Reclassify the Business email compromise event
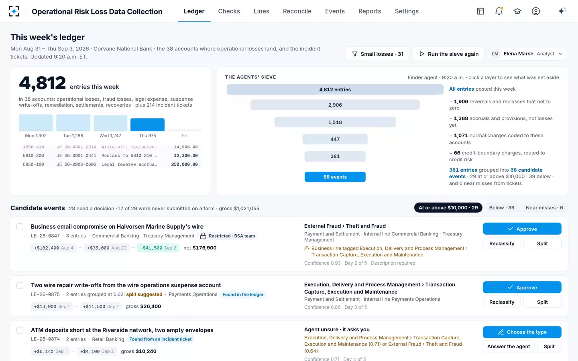The width and height of the screenshot is (578, 361). [502, 243]
